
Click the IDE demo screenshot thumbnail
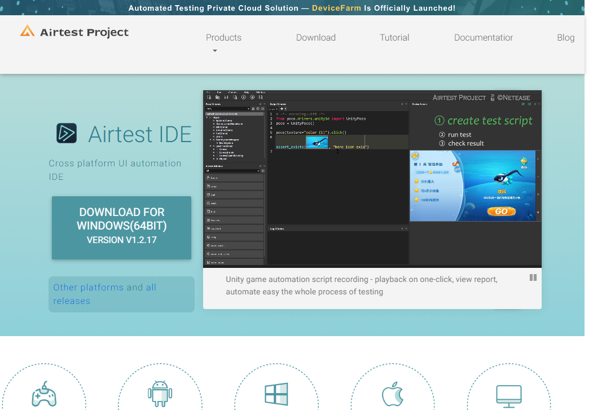[372, 179]
